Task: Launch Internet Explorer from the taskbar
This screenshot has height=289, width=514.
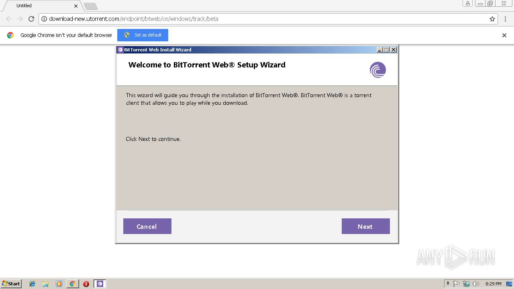Action: [x=32, y=284]
